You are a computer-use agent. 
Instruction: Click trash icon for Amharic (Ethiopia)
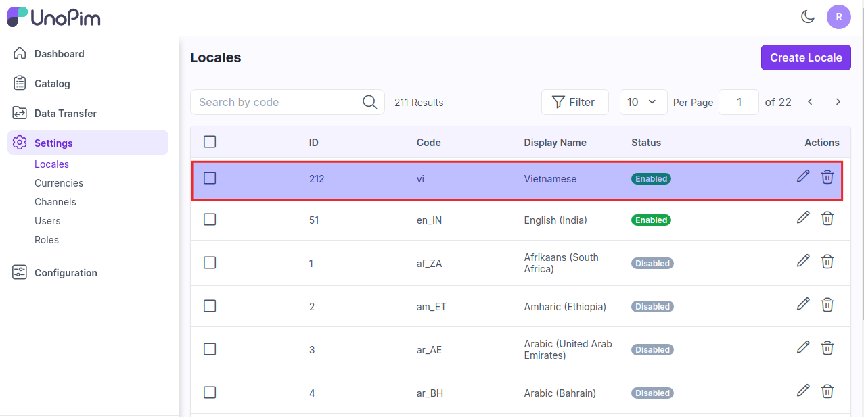[x=827, y=305]
